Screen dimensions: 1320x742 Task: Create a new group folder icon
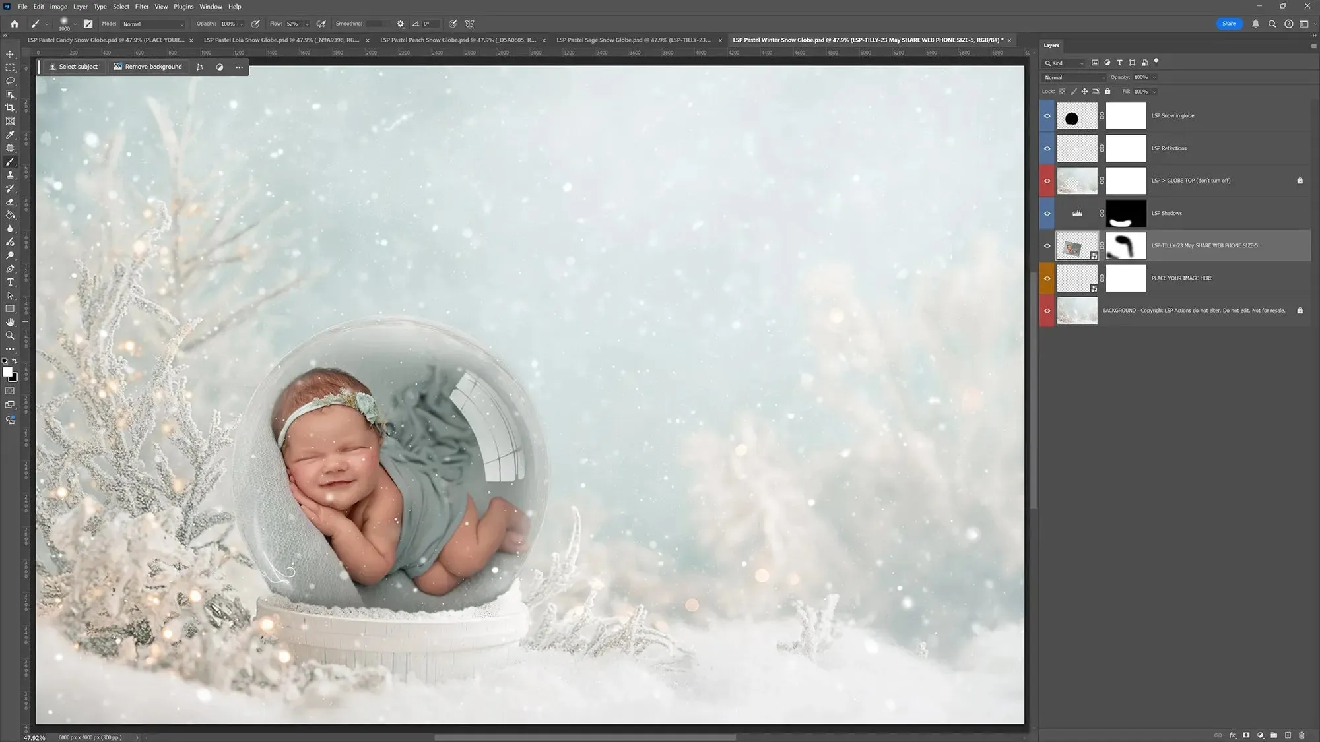pos(1274,735)
